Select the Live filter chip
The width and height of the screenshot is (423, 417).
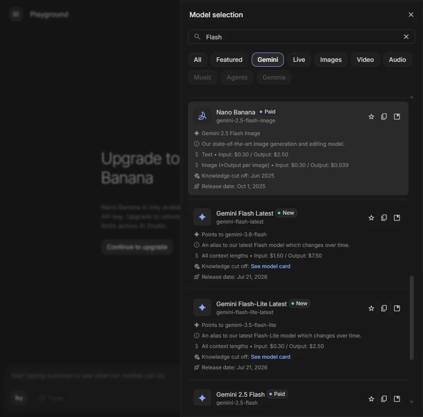click(x=299, y=60)
